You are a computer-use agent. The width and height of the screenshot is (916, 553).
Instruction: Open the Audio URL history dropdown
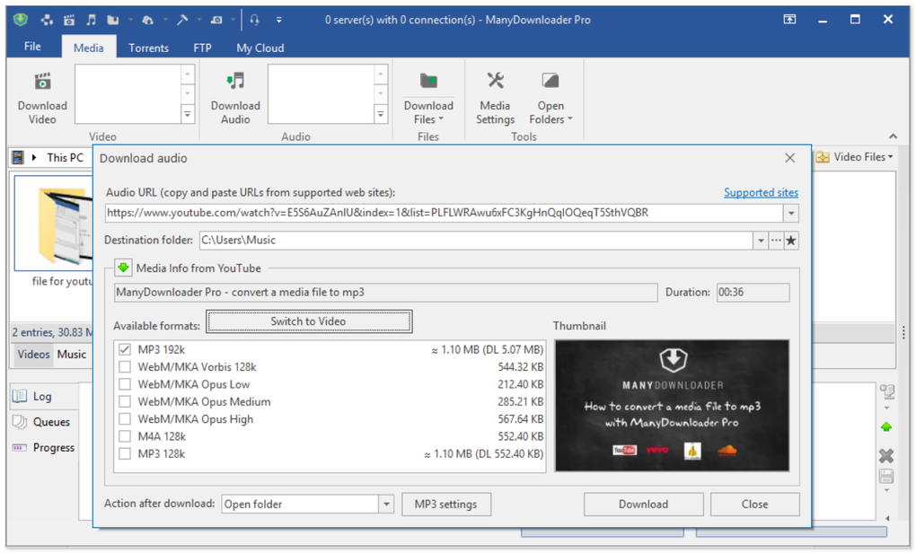791,213
